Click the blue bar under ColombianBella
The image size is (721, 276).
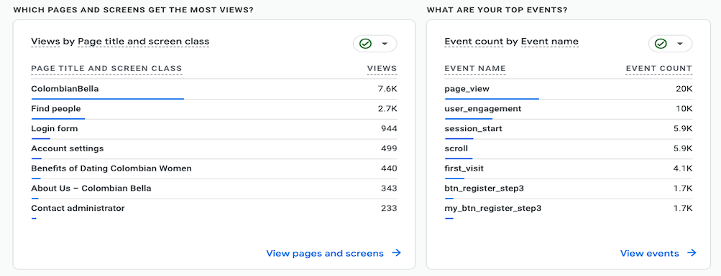108,99
